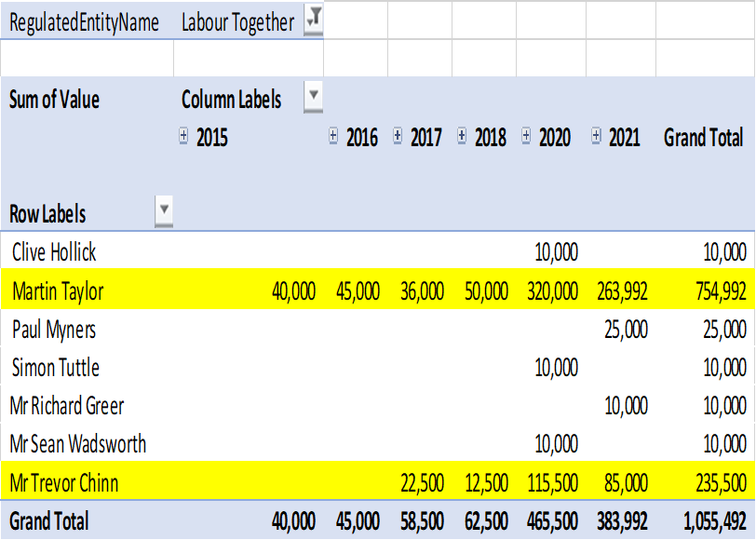The image size is (756, 540).
Task: Select Mr Trevor Chinn's 22,500 cell
Action: (423, 483)
